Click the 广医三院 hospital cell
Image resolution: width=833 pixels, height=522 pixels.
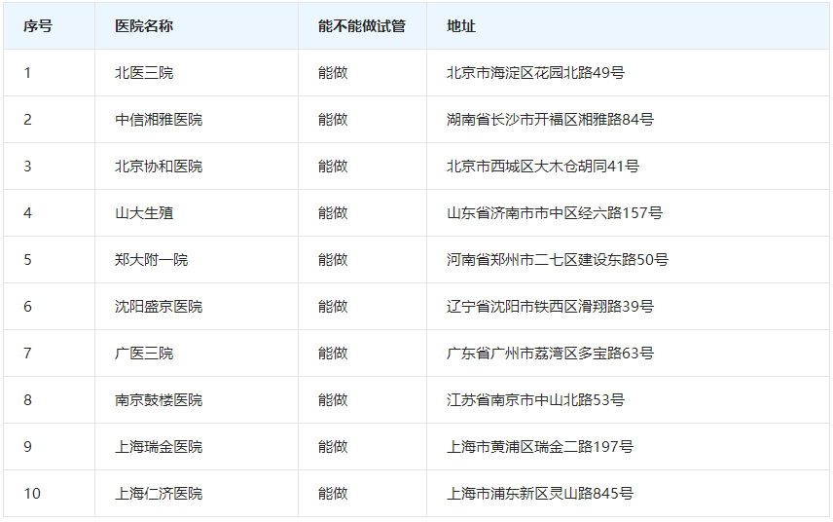144,354
